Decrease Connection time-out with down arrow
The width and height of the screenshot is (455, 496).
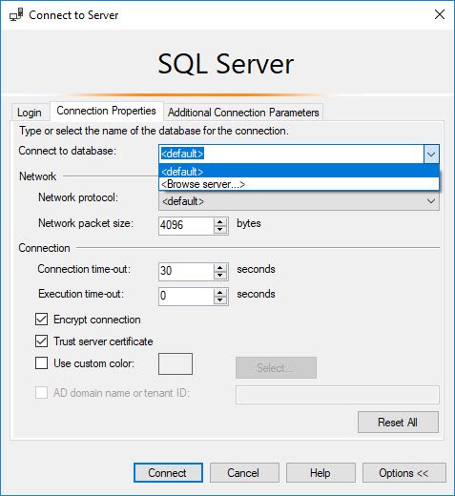(x=220, y=276)
